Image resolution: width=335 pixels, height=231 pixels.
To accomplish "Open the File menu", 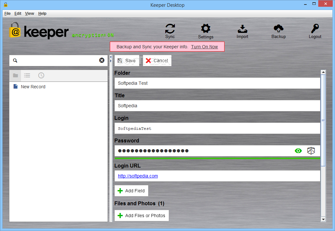I will click(7, 14).
